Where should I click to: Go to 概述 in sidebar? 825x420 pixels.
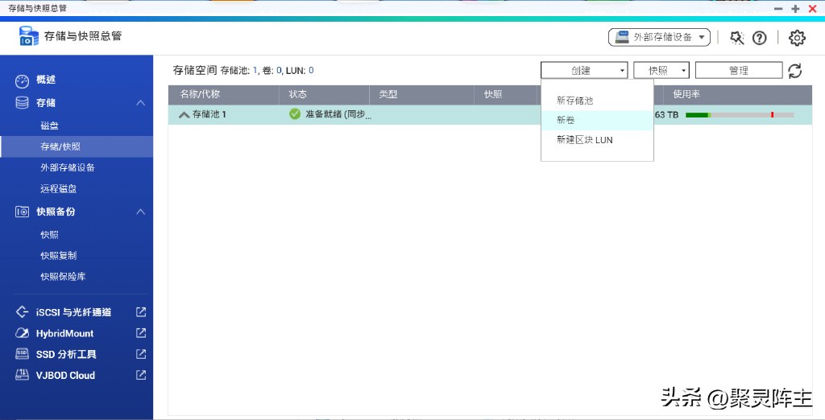[46, 80]
